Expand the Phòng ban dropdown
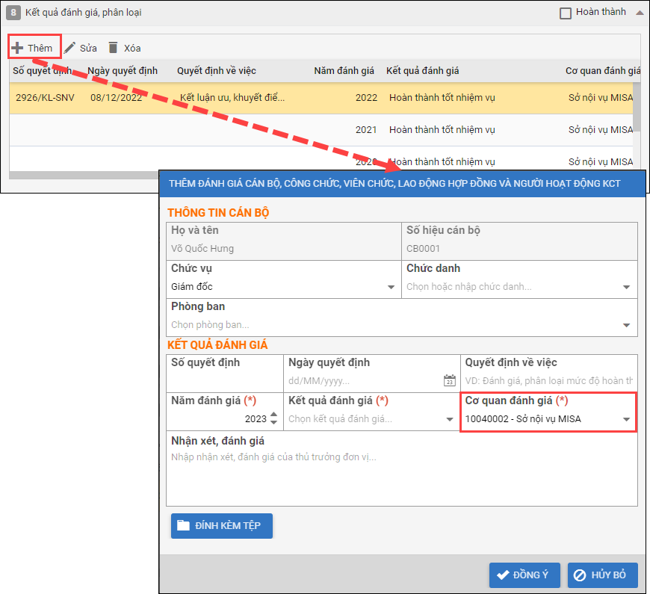Viewport: 650px width, 594px height. click(626, 325)
